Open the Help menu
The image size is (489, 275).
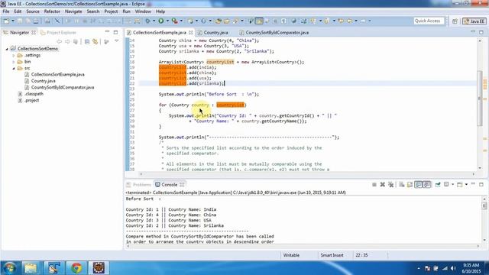[160, 11]
